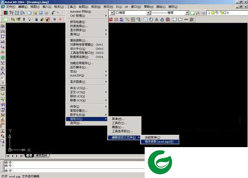Expand the CAD 标准(S) submenu
This screenshot has width=248, height=178.
(87, 16)
